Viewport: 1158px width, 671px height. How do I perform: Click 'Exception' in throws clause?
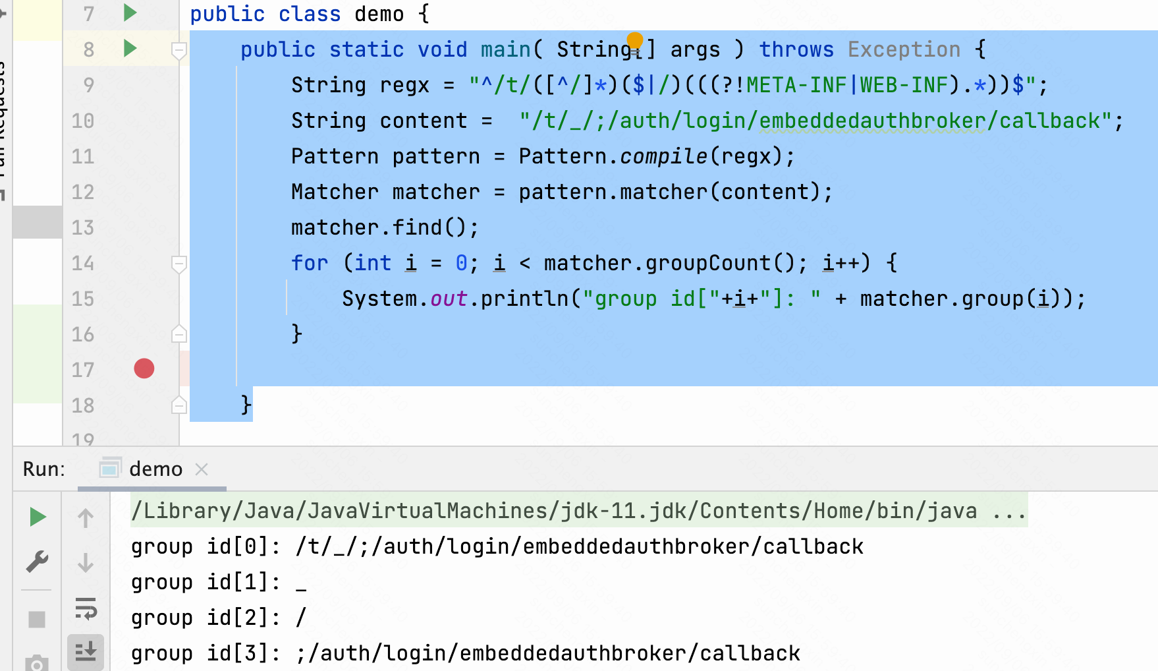(904, 49)
